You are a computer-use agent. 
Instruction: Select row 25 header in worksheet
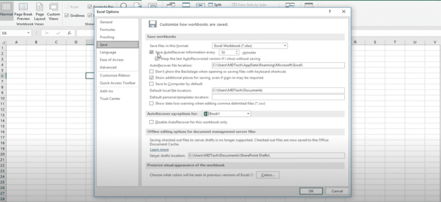(x=3, y=183)
